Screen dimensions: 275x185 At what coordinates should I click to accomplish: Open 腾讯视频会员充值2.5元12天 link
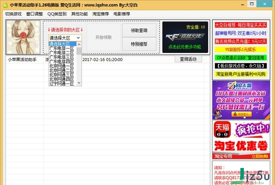point(240,41)
